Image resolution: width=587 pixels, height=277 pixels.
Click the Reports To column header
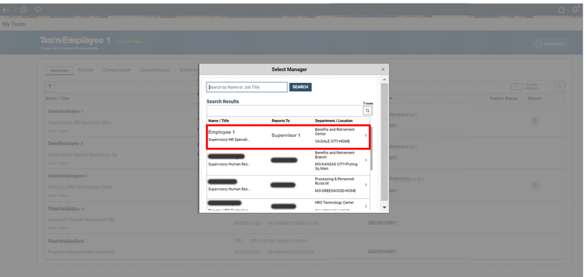pos(280,121)
